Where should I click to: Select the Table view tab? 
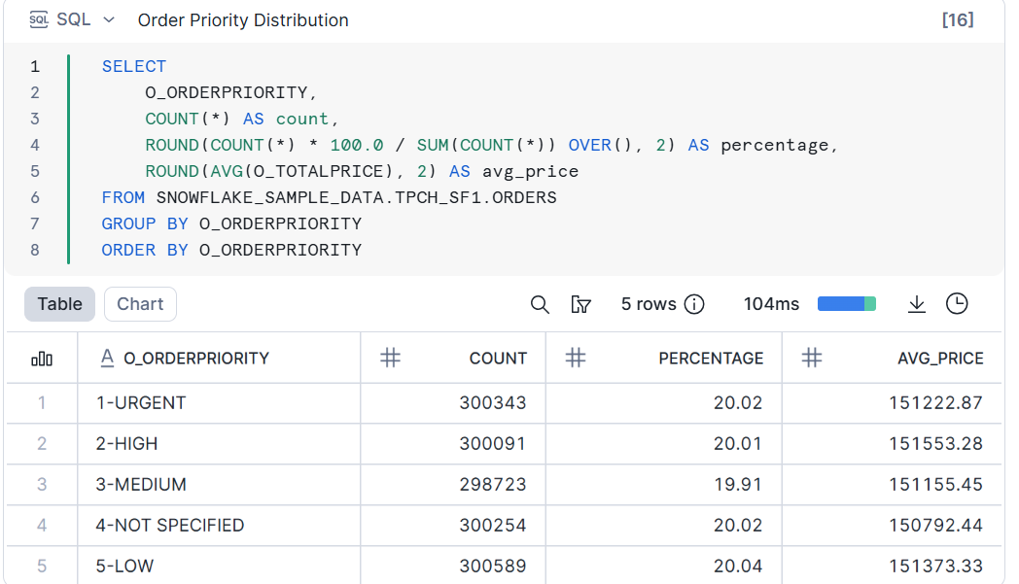pyautogui.click(x=59, y=304)
